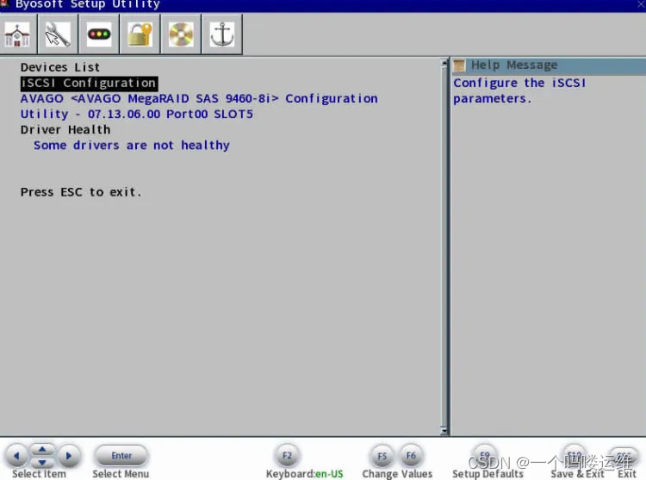Open the Exit tab (anchor icon)

[x=222, y=34]
